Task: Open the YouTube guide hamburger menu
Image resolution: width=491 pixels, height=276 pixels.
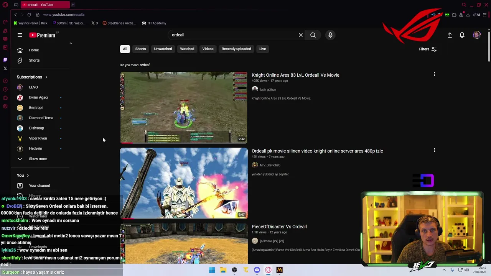Action: (20, 35)
